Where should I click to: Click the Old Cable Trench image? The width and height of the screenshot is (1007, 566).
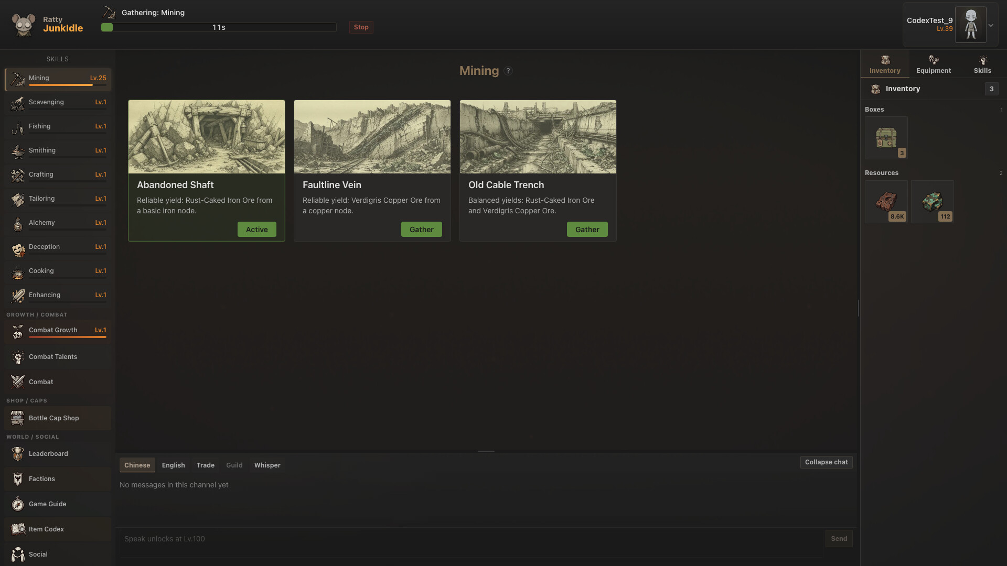point(538,137)
